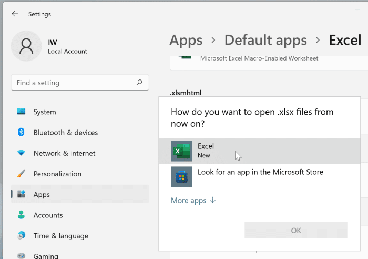Click the Excel breadcrumb heading

click(345, 40)
